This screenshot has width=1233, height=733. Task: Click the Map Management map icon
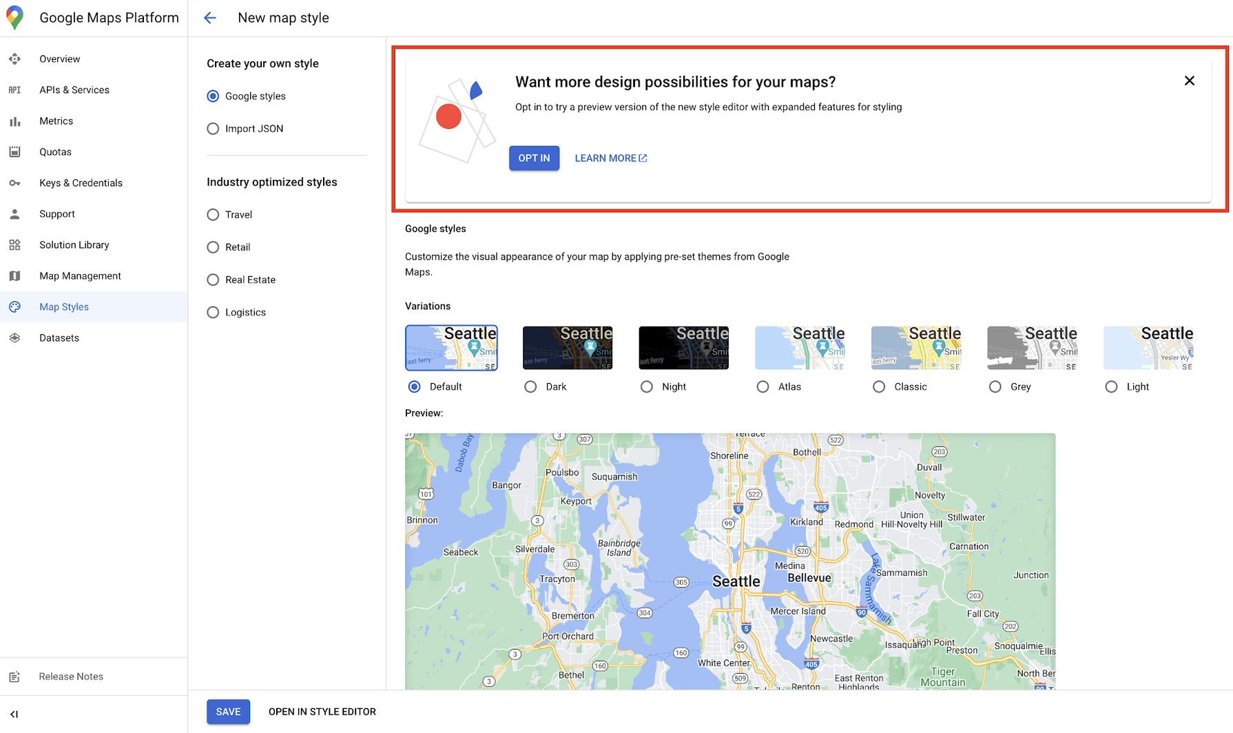coord(14,276)
